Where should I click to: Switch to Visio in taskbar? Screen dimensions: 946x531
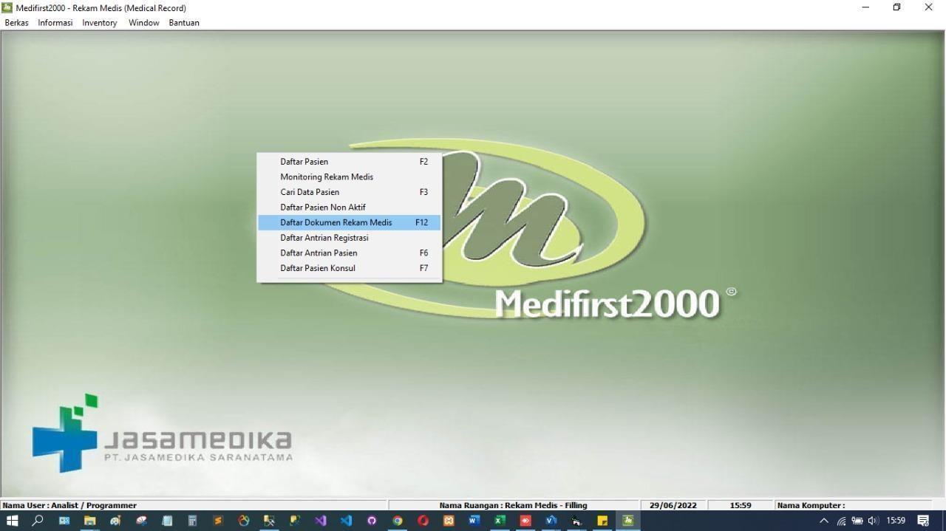[551, 521]
